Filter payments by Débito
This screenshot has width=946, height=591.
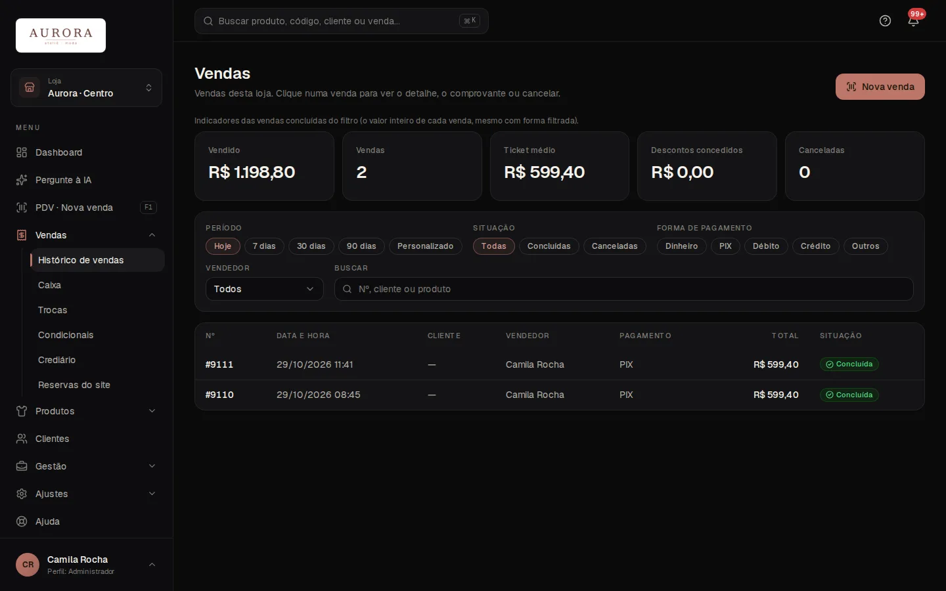pyautogui.click(x=766, y=246)
